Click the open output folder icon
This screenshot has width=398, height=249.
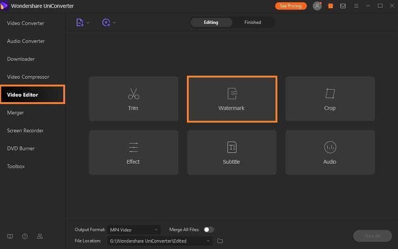point(220,241)
